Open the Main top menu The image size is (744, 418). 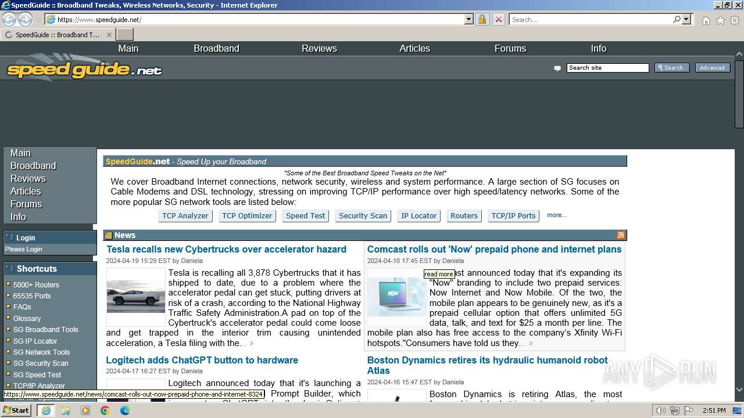pos(128,48)
